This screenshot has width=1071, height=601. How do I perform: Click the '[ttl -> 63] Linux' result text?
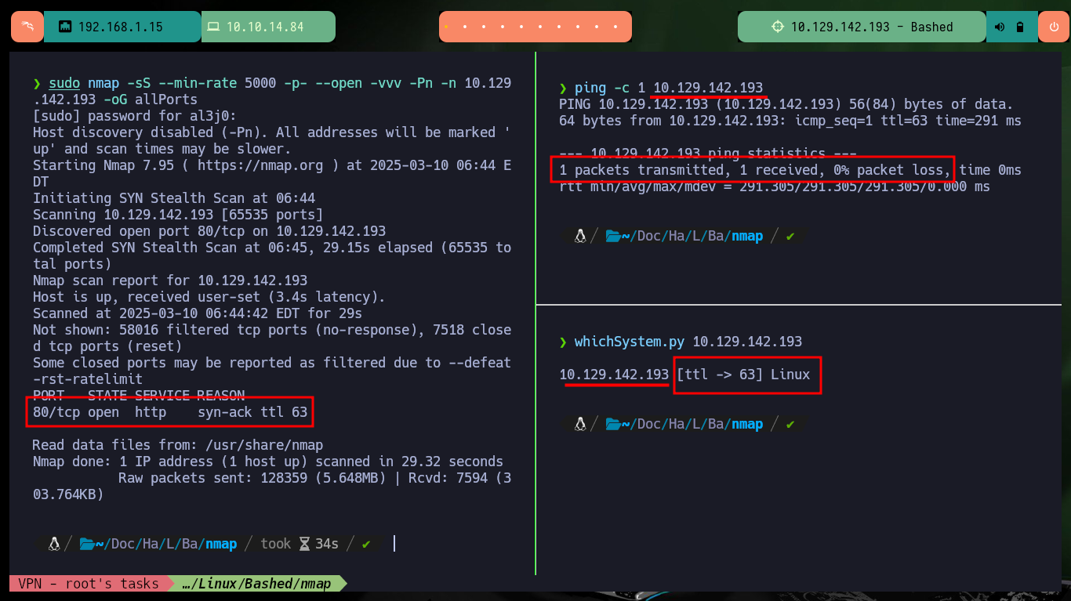point(743,375)
